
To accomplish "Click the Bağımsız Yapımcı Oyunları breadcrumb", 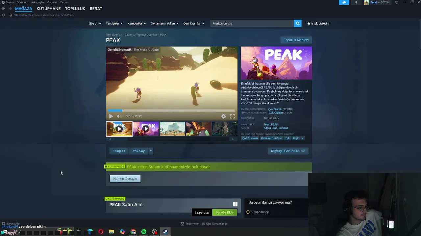I will [x=141, y=35].
